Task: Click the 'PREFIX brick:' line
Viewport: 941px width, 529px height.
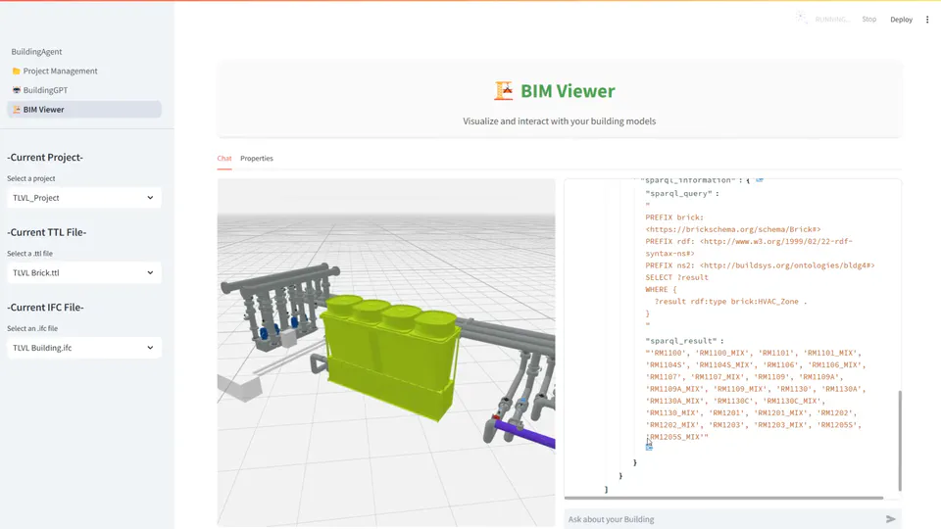Action: coord(674,217)
